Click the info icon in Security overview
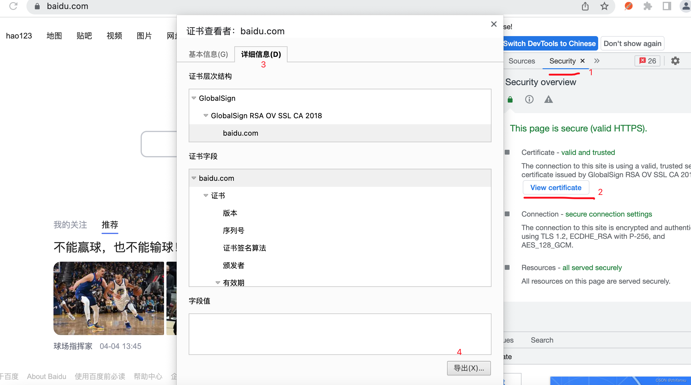This screenshot has width=691, height=385. tap(529, 99)
